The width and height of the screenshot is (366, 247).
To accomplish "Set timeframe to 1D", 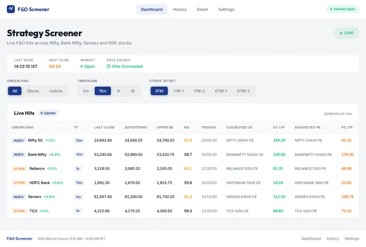I will pyautogui.click(x=133, y=91).
